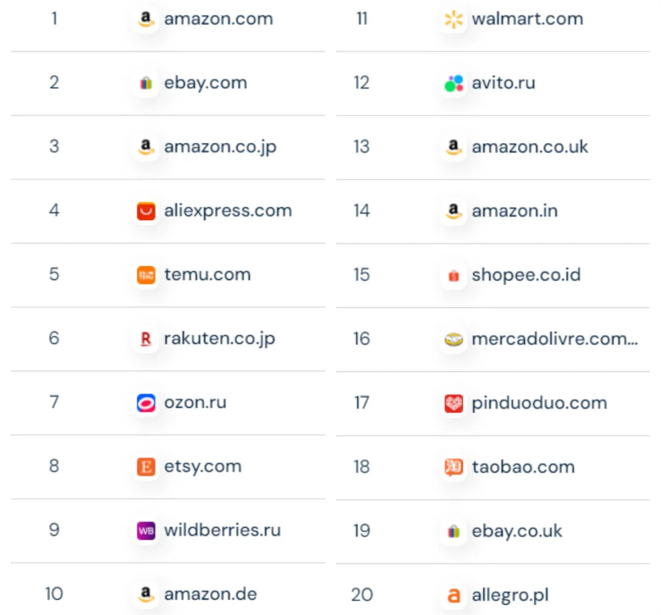661x615 pixels.
Task: Click the Allegro orange 'a' icon
Action: click(454, 595)
